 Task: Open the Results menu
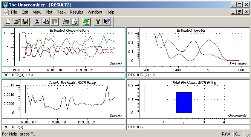point(77,12)
